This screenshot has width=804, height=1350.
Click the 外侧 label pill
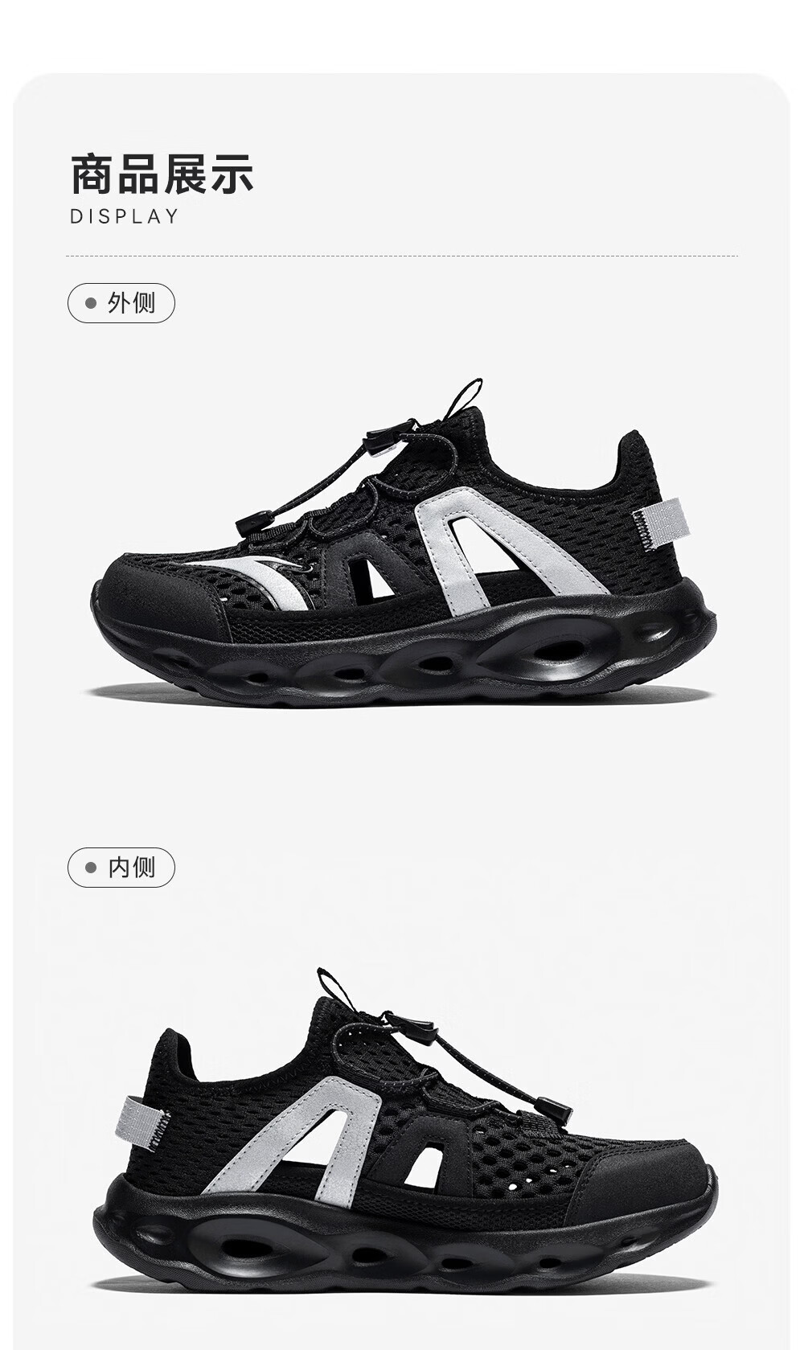point(121,303)
